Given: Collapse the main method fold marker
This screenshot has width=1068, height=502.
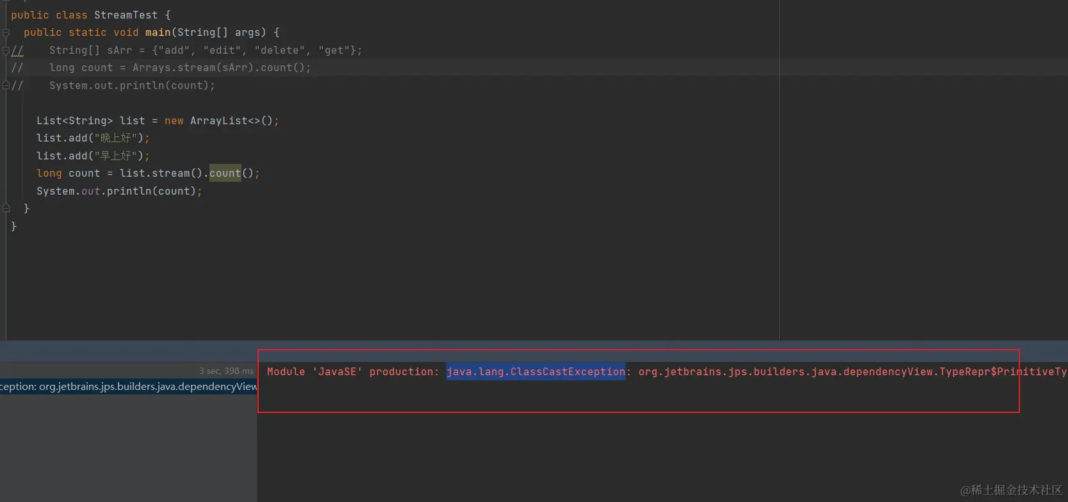Looking at the screenshot, I should point(6,33).
